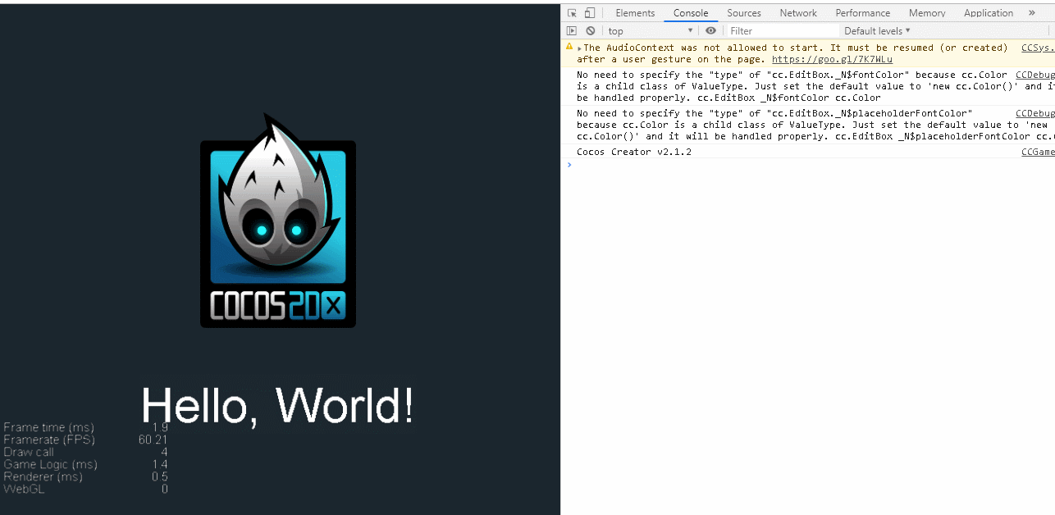Click the Cocos2d-x logo image
This screenshot has height=515, width=1055.
point(278,221)
